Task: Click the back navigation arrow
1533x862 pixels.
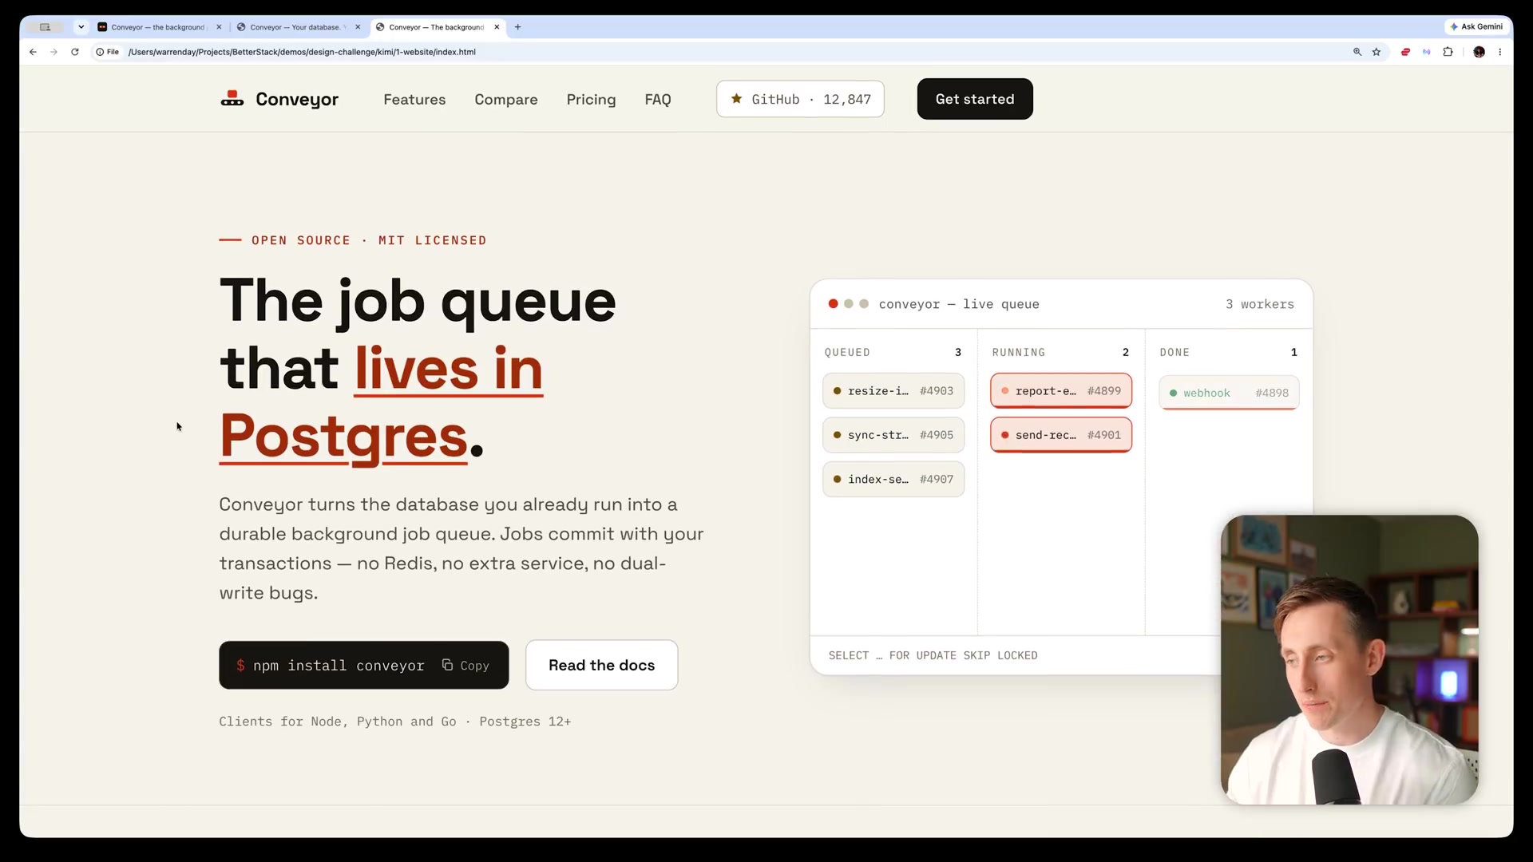Action: pos(33,52)
